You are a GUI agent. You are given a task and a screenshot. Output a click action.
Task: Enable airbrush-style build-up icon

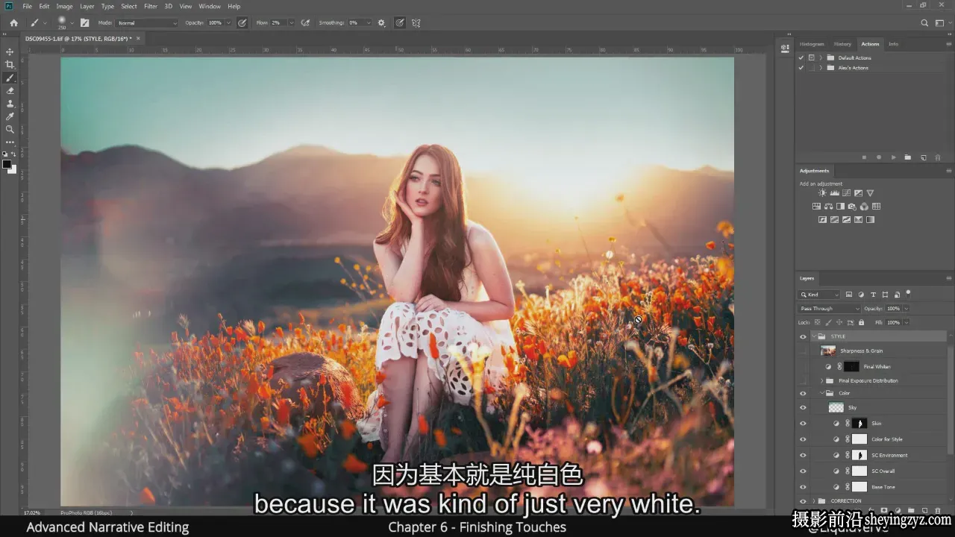(x=305, y=23)
